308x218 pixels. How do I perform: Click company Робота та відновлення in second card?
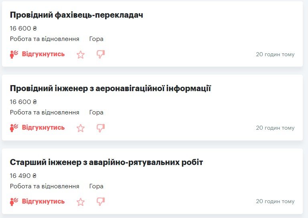coord(45,112)
